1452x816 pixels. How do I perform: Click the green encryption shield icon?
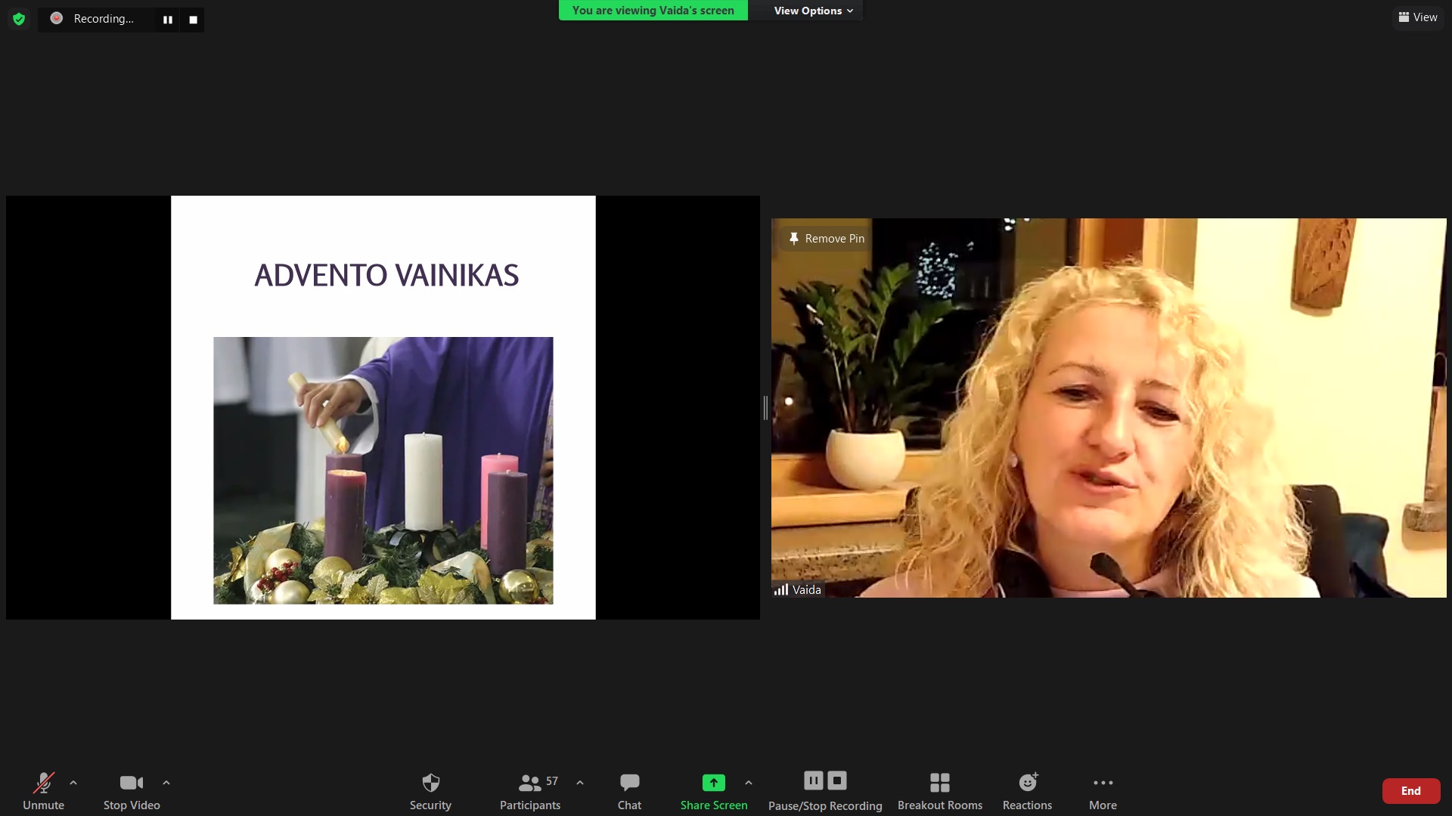tap(19, 19)
